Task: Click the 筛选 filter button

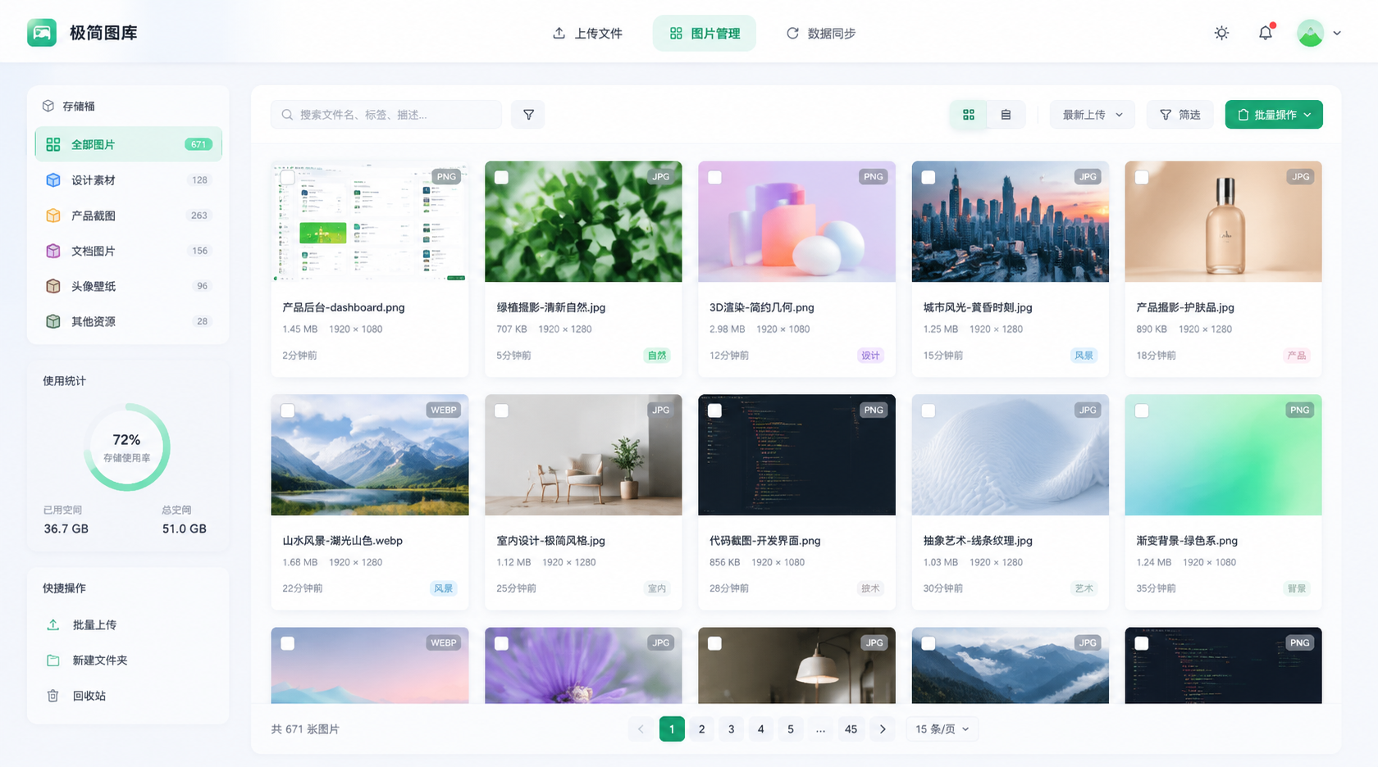Action: tap(1180, 115)
